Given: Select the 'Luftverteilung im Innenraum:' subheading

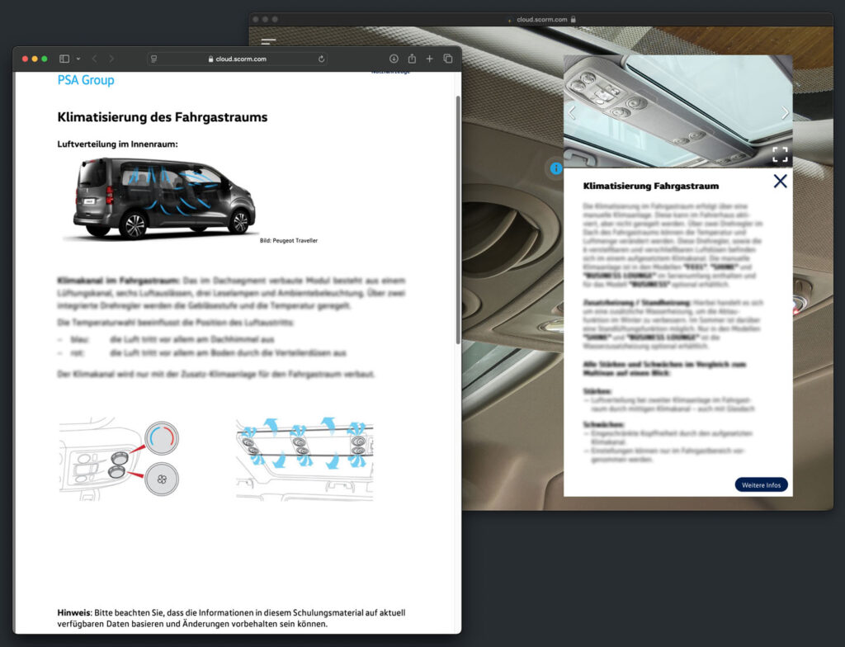Looking at the screenshot, I should click(117, 144).
